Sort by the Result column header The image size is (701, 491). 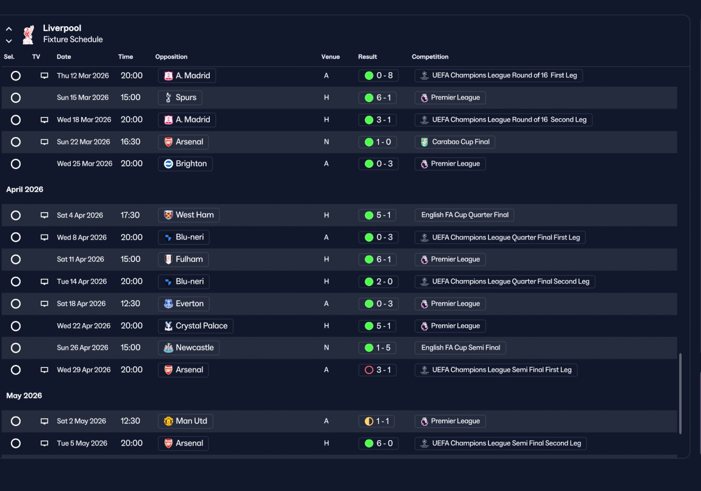[x=367, y=57]
